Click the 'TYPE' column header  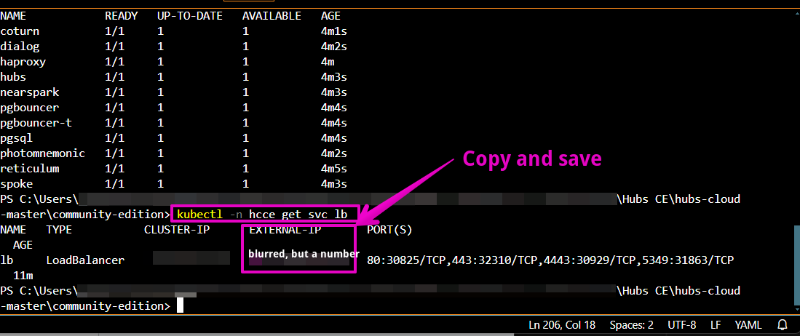pyautogui.click(x=59, y=230)
